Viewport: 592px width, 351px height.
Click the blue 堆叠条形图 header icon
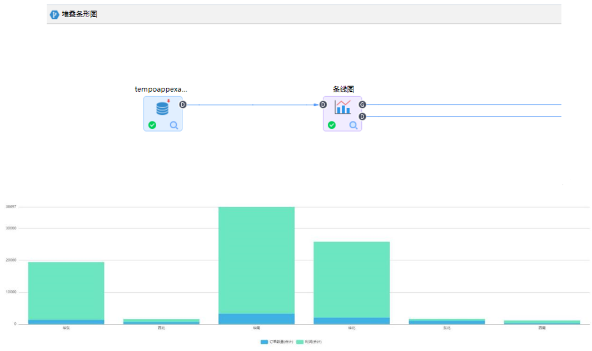[54, 14]
